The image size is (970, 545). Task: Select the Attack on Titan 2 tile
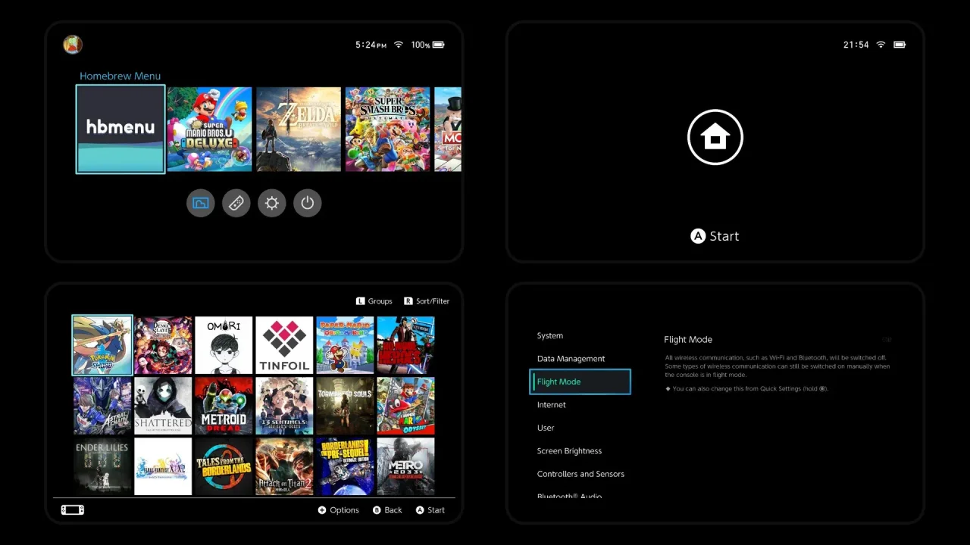click(x=284, y=466)
